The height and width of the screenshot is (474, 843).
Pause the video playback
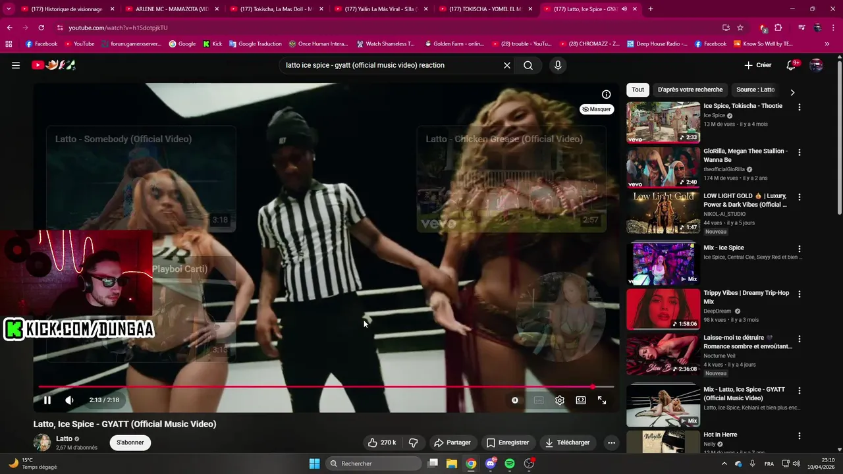click(47, 400)
